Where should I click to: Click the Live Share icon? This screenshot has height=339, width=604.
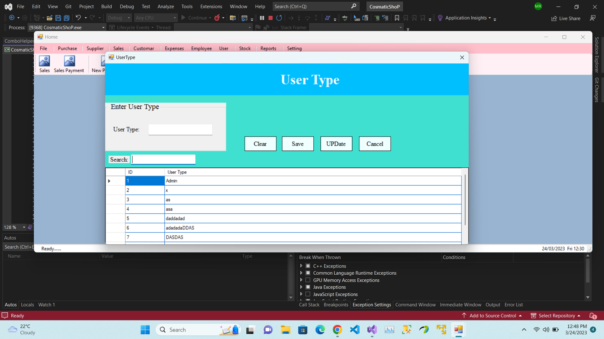click(x=554, y=19)
